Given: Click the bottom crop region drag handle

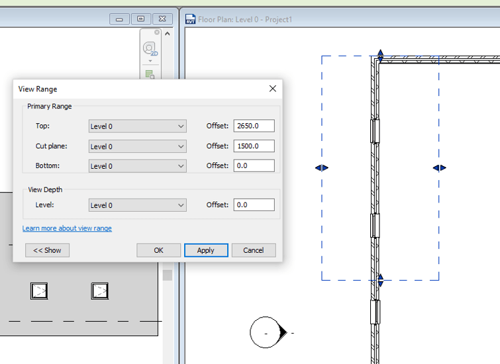Looking at the screenshot, I should [380, 280].
